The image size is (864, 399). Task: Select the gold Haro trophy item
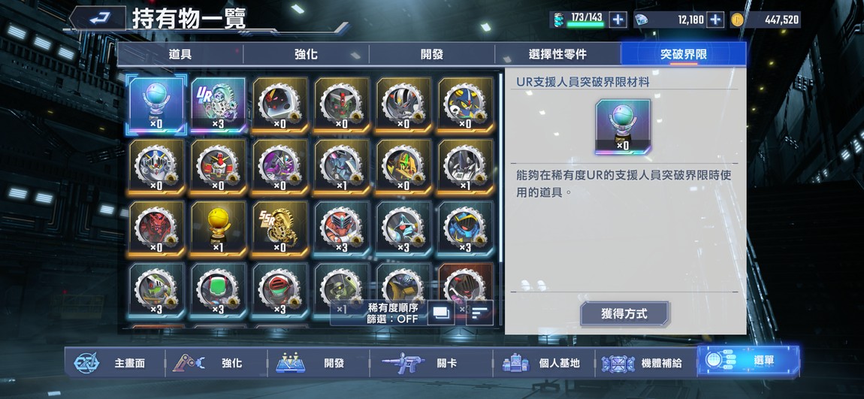pos(218,228)
